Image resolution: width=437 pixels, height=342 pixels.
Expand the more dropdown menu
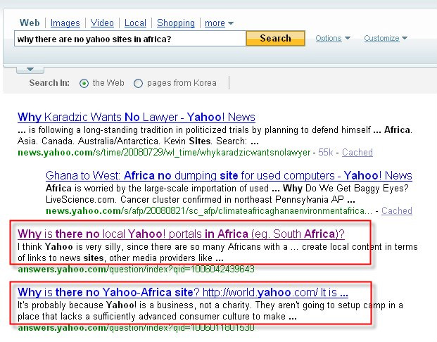point(219,23)
